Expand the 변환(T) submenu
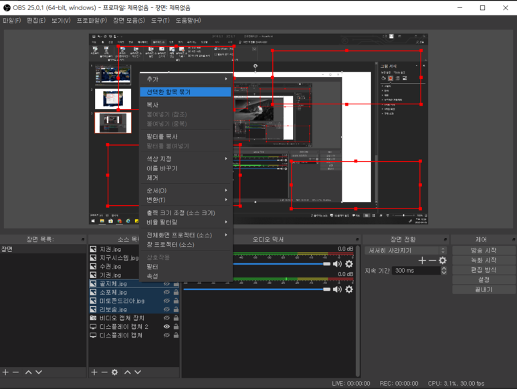This screenshot has width=517, height=389. 187,200
